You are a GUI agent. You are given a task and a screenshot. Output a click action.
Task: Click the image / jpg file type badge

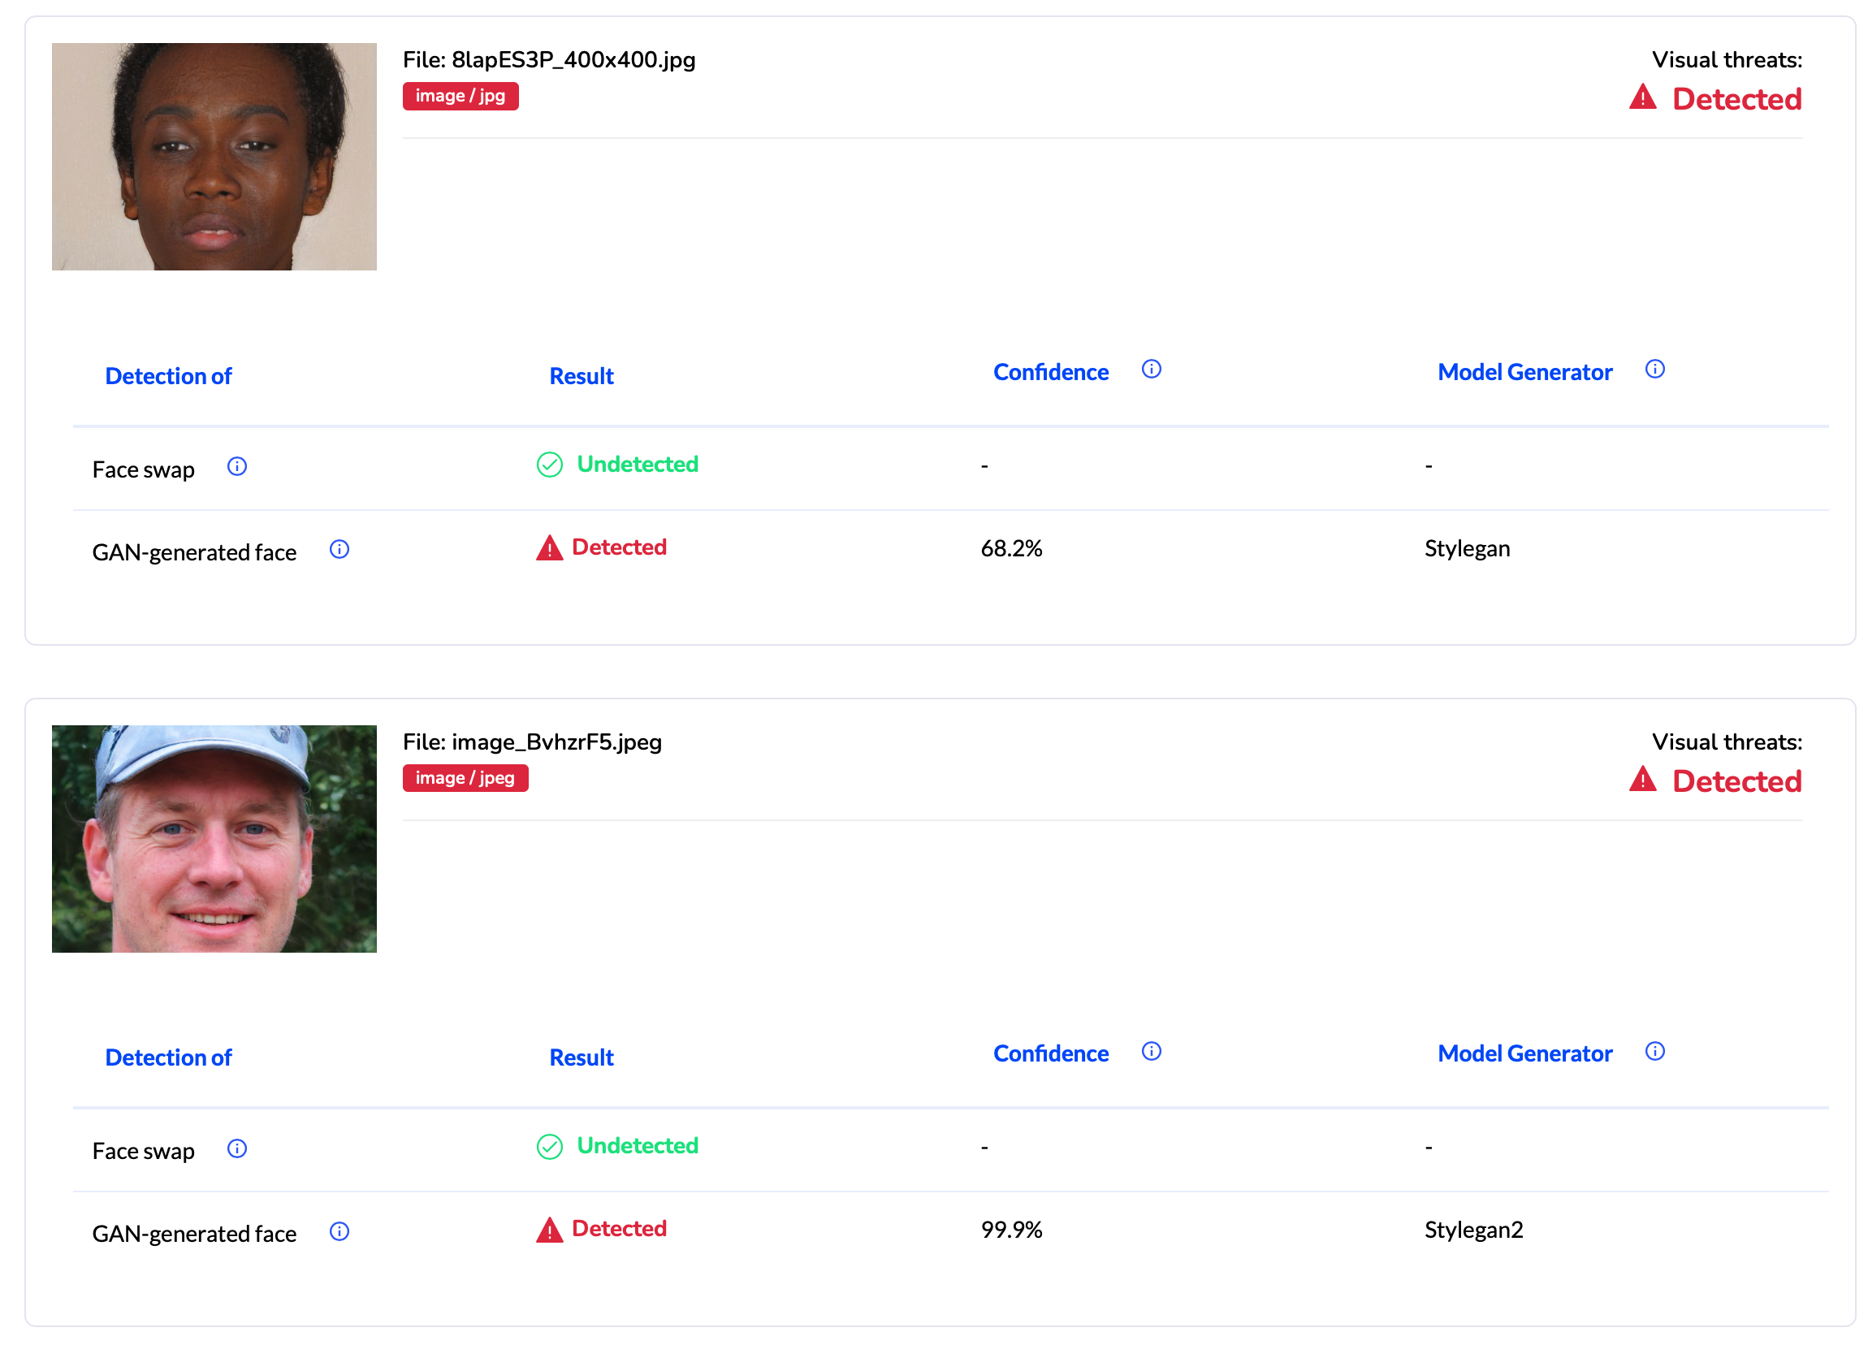pyautogui.click(x=461, y=97)
